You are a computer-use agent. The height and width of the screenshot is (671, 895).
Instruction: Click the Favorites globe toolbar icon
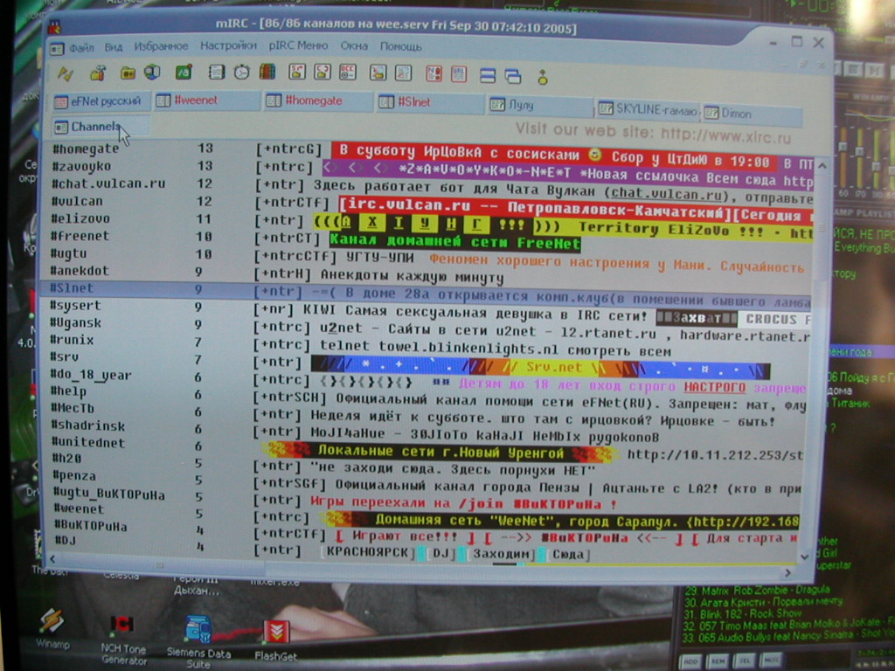[x=152, y=72]
